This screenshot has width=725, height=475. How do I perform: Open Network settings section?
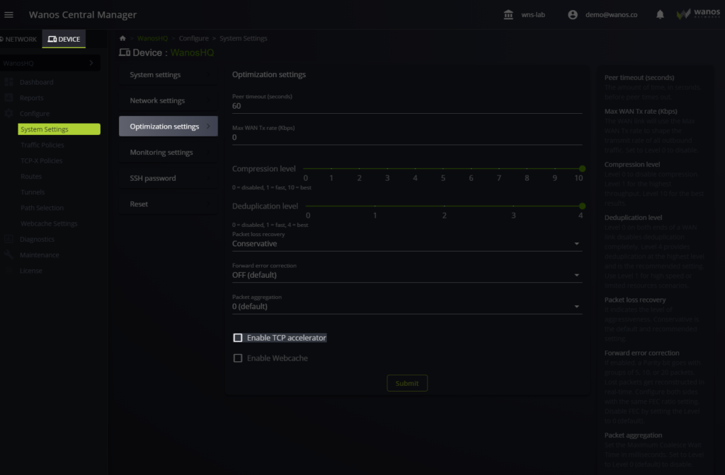click(157, 101)
